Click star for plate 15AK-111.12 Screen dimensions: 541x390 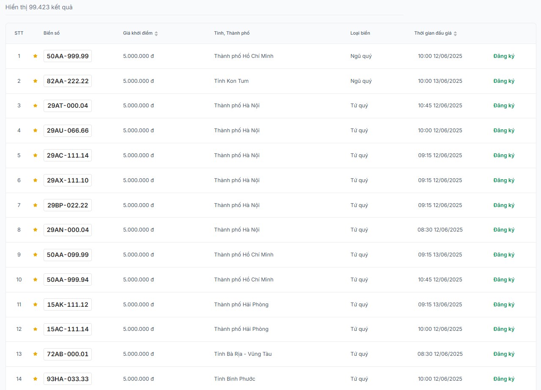[36, 305]
